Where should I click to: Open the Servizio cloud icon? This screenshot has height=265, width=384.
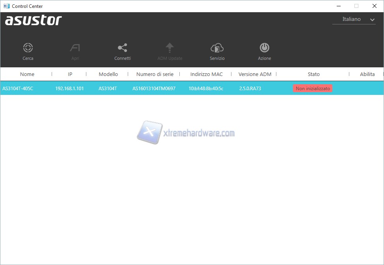217,48
